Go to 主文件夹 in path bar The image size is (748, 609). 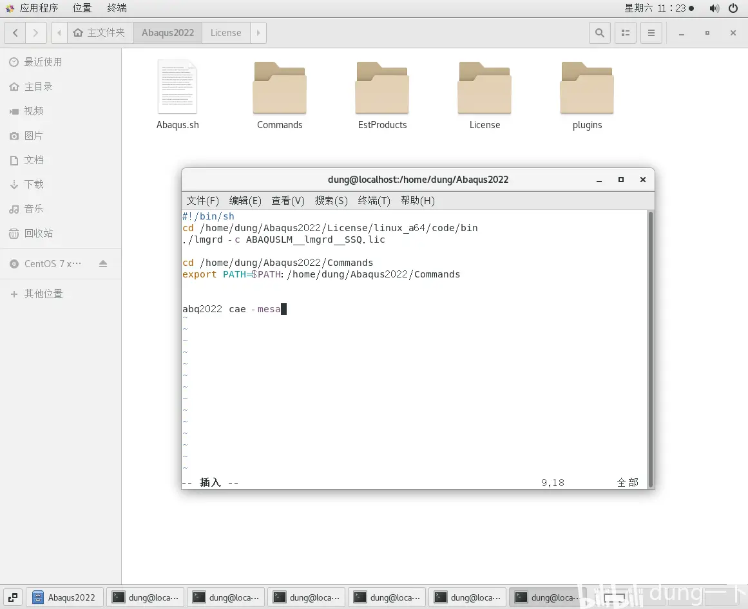tap(100, 33)
